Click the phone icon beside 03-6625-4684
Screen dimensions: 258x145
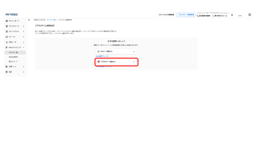[198, 16]
